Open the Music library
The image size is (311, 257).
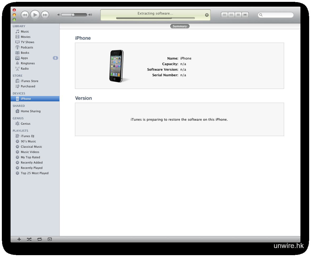coord(25,31)
